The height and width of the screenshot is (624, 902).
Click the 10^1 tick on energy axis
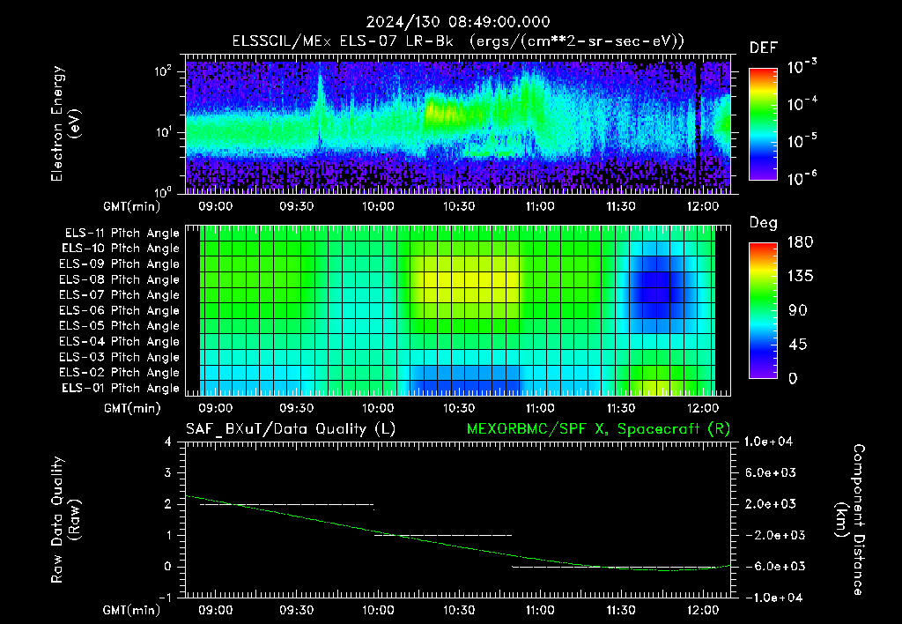coord(163,132)
